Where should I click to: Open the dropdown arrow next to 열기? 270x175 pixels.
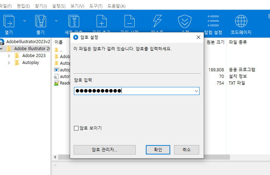tap(25, 21)
